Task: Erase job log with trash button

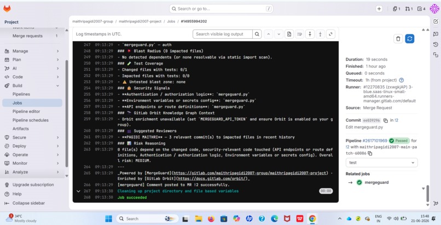Action: pyautogui.click(x=398, y=39)
